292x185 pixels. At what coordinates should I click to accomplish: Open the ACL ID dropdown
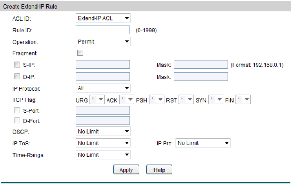[103, 18]
